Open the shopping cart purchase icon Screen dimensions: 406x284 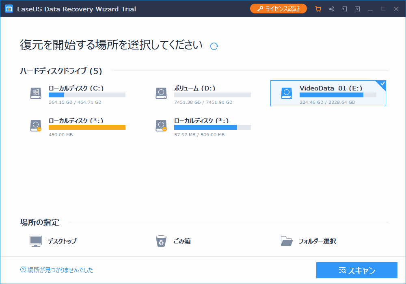pos(318,9)
